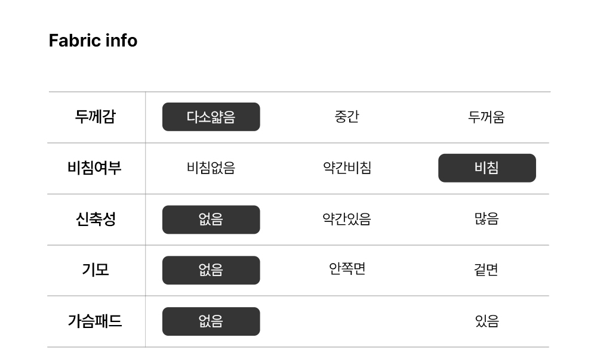Select 없음 in the 가슴패드 row
This screenshot has width=597, height=359.
coord(211,321)
